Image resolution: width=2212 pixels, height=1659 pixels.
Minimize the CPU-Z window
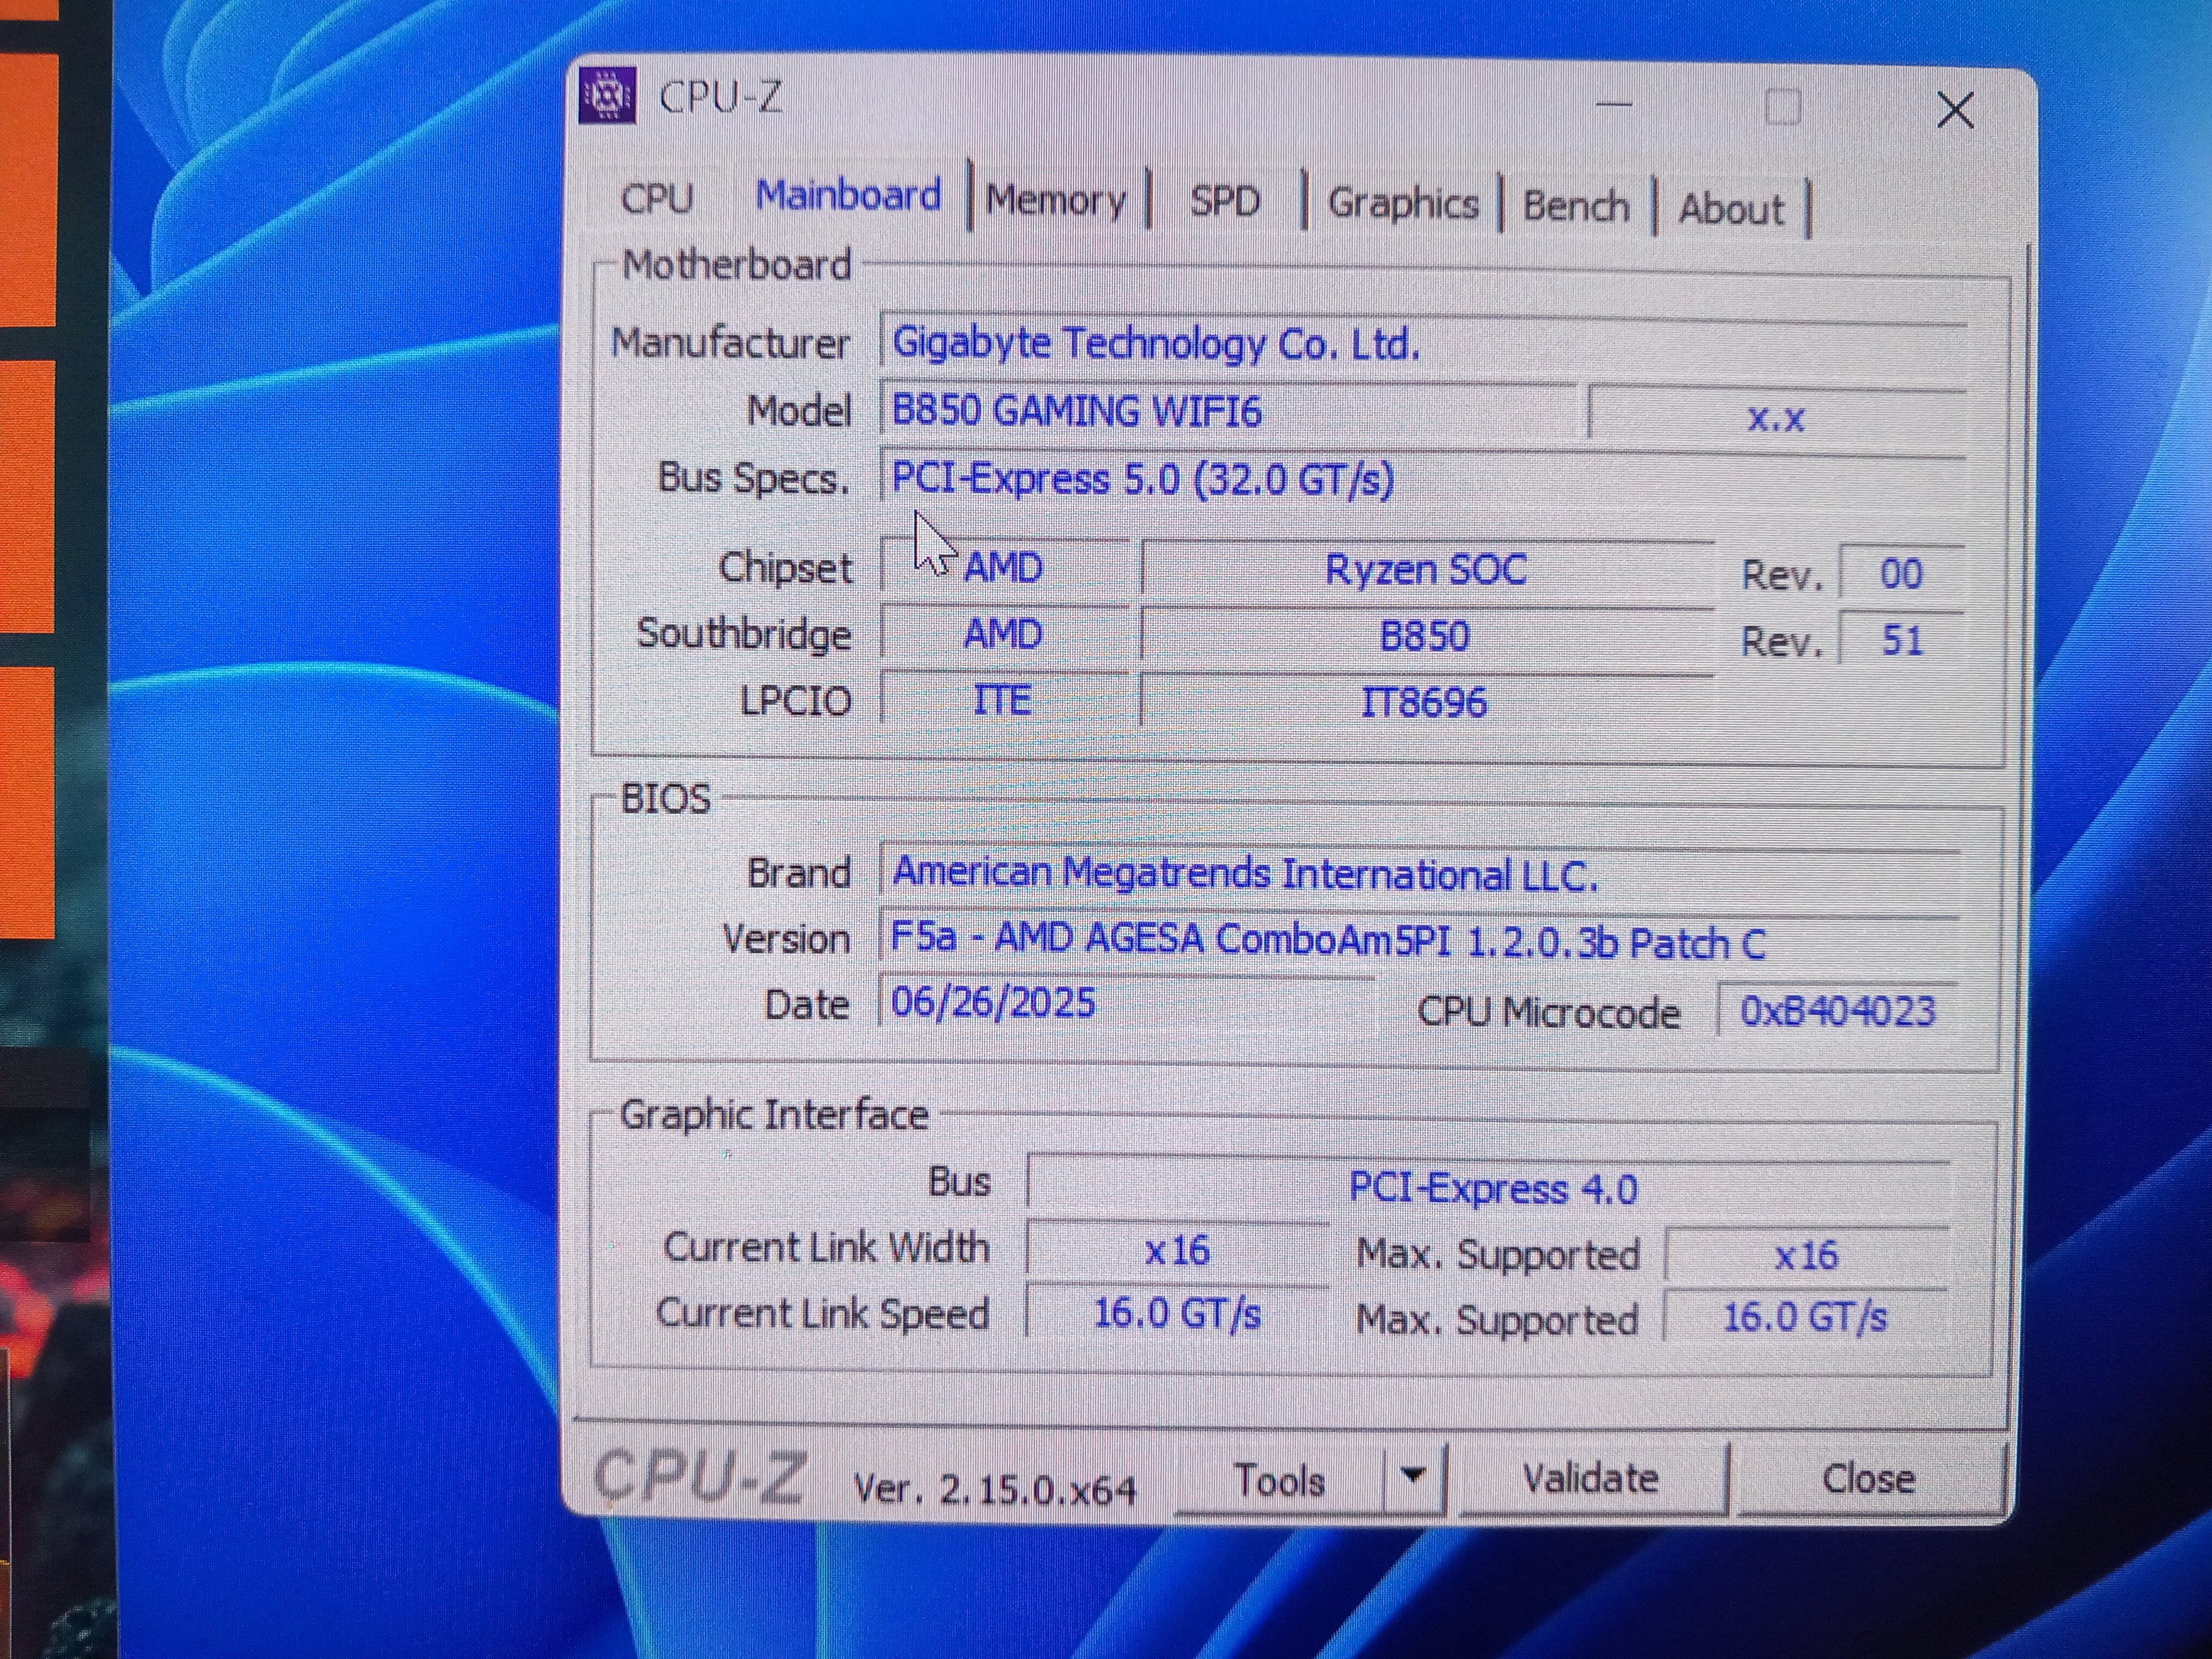1614,103
